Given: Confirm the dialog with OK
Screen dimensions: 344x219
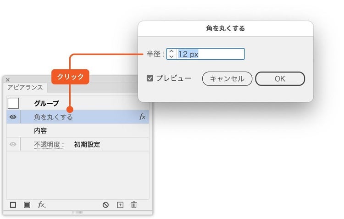Looking at the screenshot, I should coord(280,79).
